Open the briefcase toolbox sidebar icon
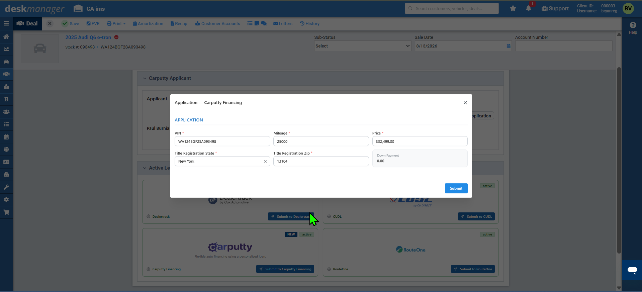The image size is (642, 292). pyautogui.click(x=6, y=174)
